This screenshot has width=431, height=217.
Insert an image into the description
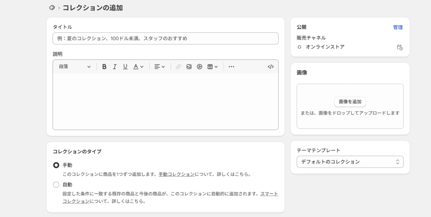(x=189, y=66)
